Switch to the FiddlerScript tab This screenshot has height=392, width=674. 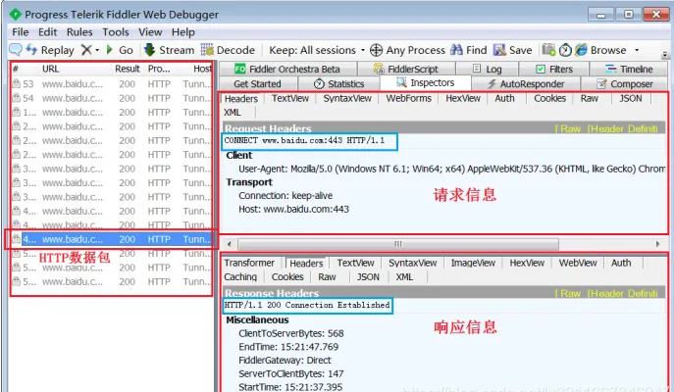pyautogui.click(x=406, y=69)
